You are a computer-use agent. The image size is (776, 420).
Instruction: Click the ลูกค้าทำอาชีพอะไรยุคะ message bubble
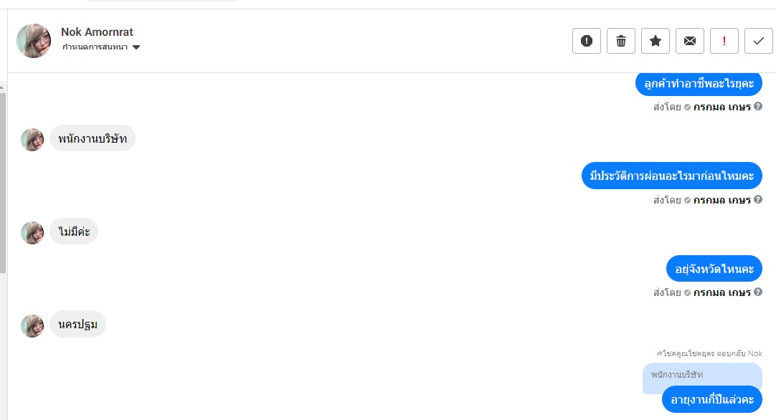(698, 82)
